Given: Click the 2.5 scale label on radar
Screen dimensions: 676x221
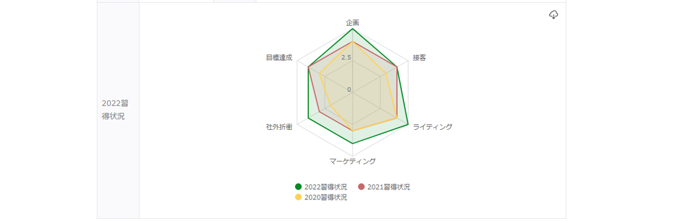Looking at the screenshot, I should point(346,57).
